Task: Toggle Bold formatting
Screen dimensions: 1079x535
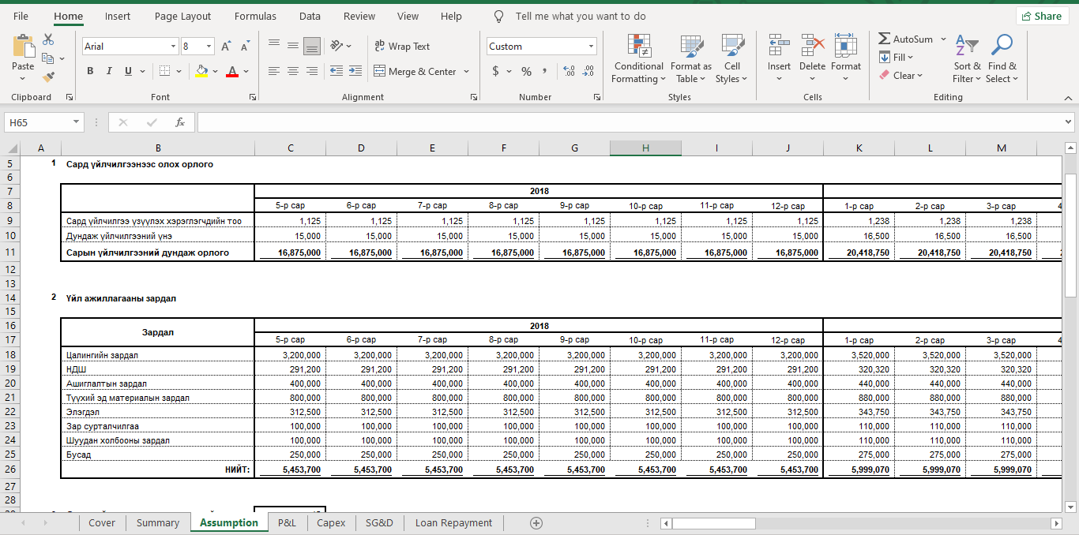Action: tap(90, 71)
